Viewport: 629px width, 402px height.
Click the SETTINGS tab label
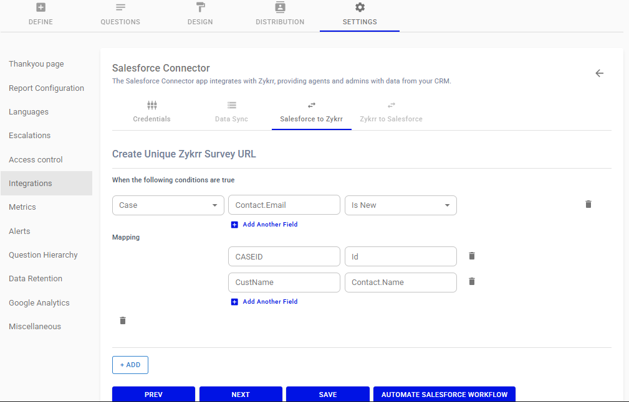(x=360, y=22)
